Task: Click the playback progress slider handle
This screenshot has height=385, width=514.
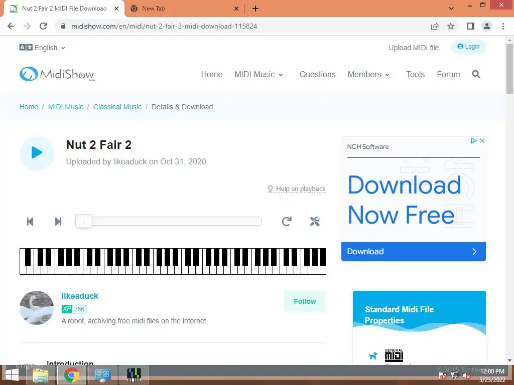Action: click(84, 221)
